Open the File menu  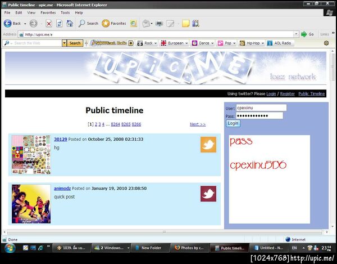click(x=7, y=13)
